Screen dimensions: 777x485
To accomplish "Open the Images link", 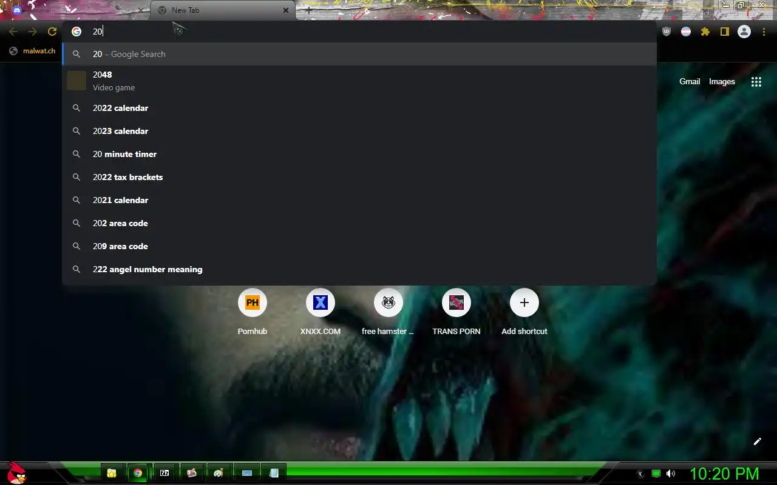I will (x=722, y=82).
